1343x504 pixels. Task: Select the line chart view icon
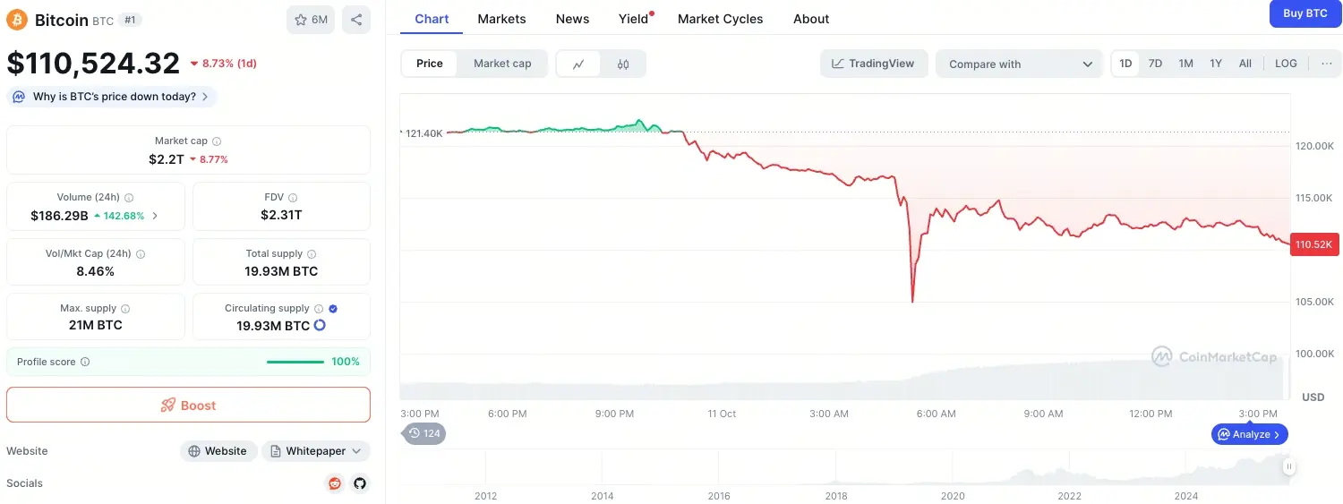pos(578,64)
